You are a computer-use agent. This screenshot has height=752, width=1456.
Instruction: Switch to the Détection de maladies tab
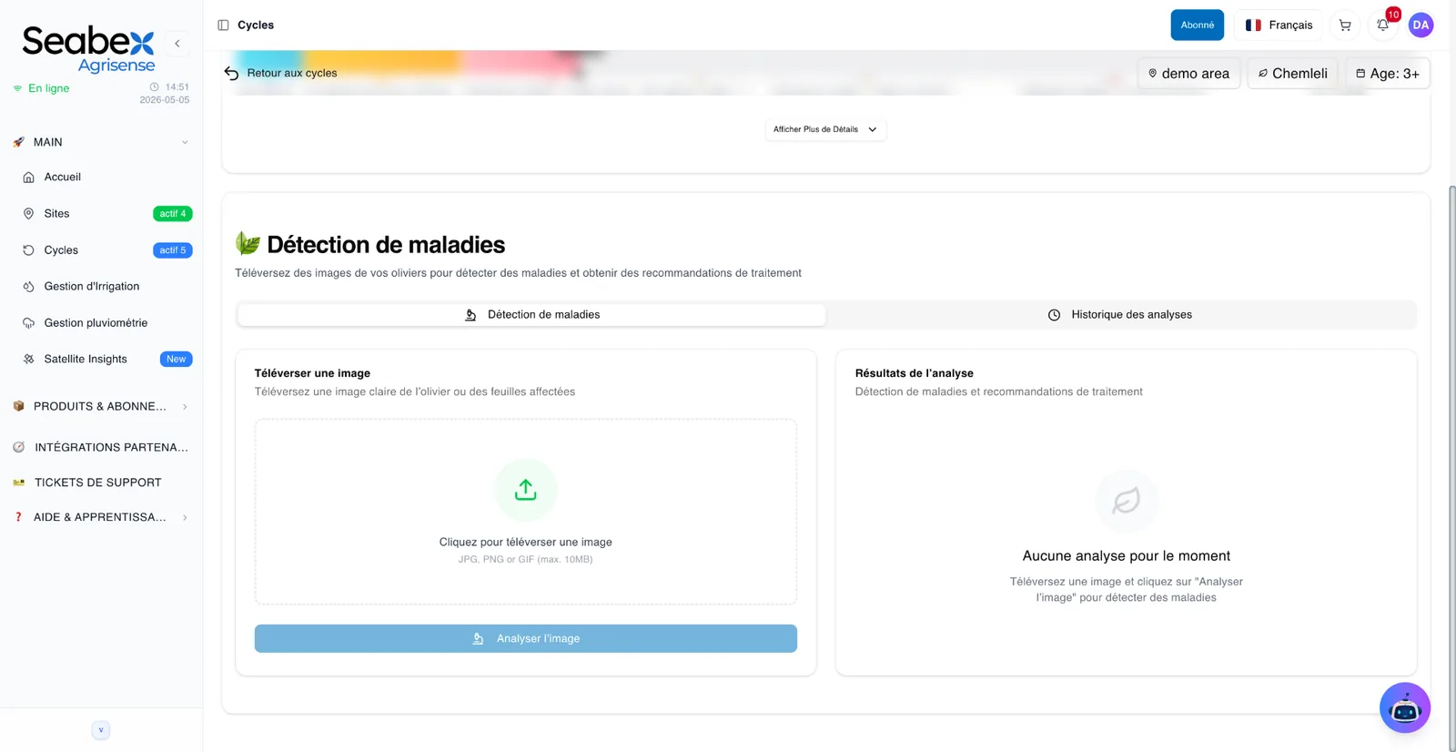click(532, 315)
